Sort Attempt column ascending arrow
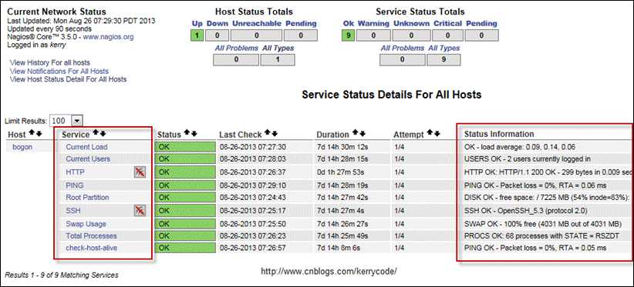634x287 pixels. pos(430,133)
